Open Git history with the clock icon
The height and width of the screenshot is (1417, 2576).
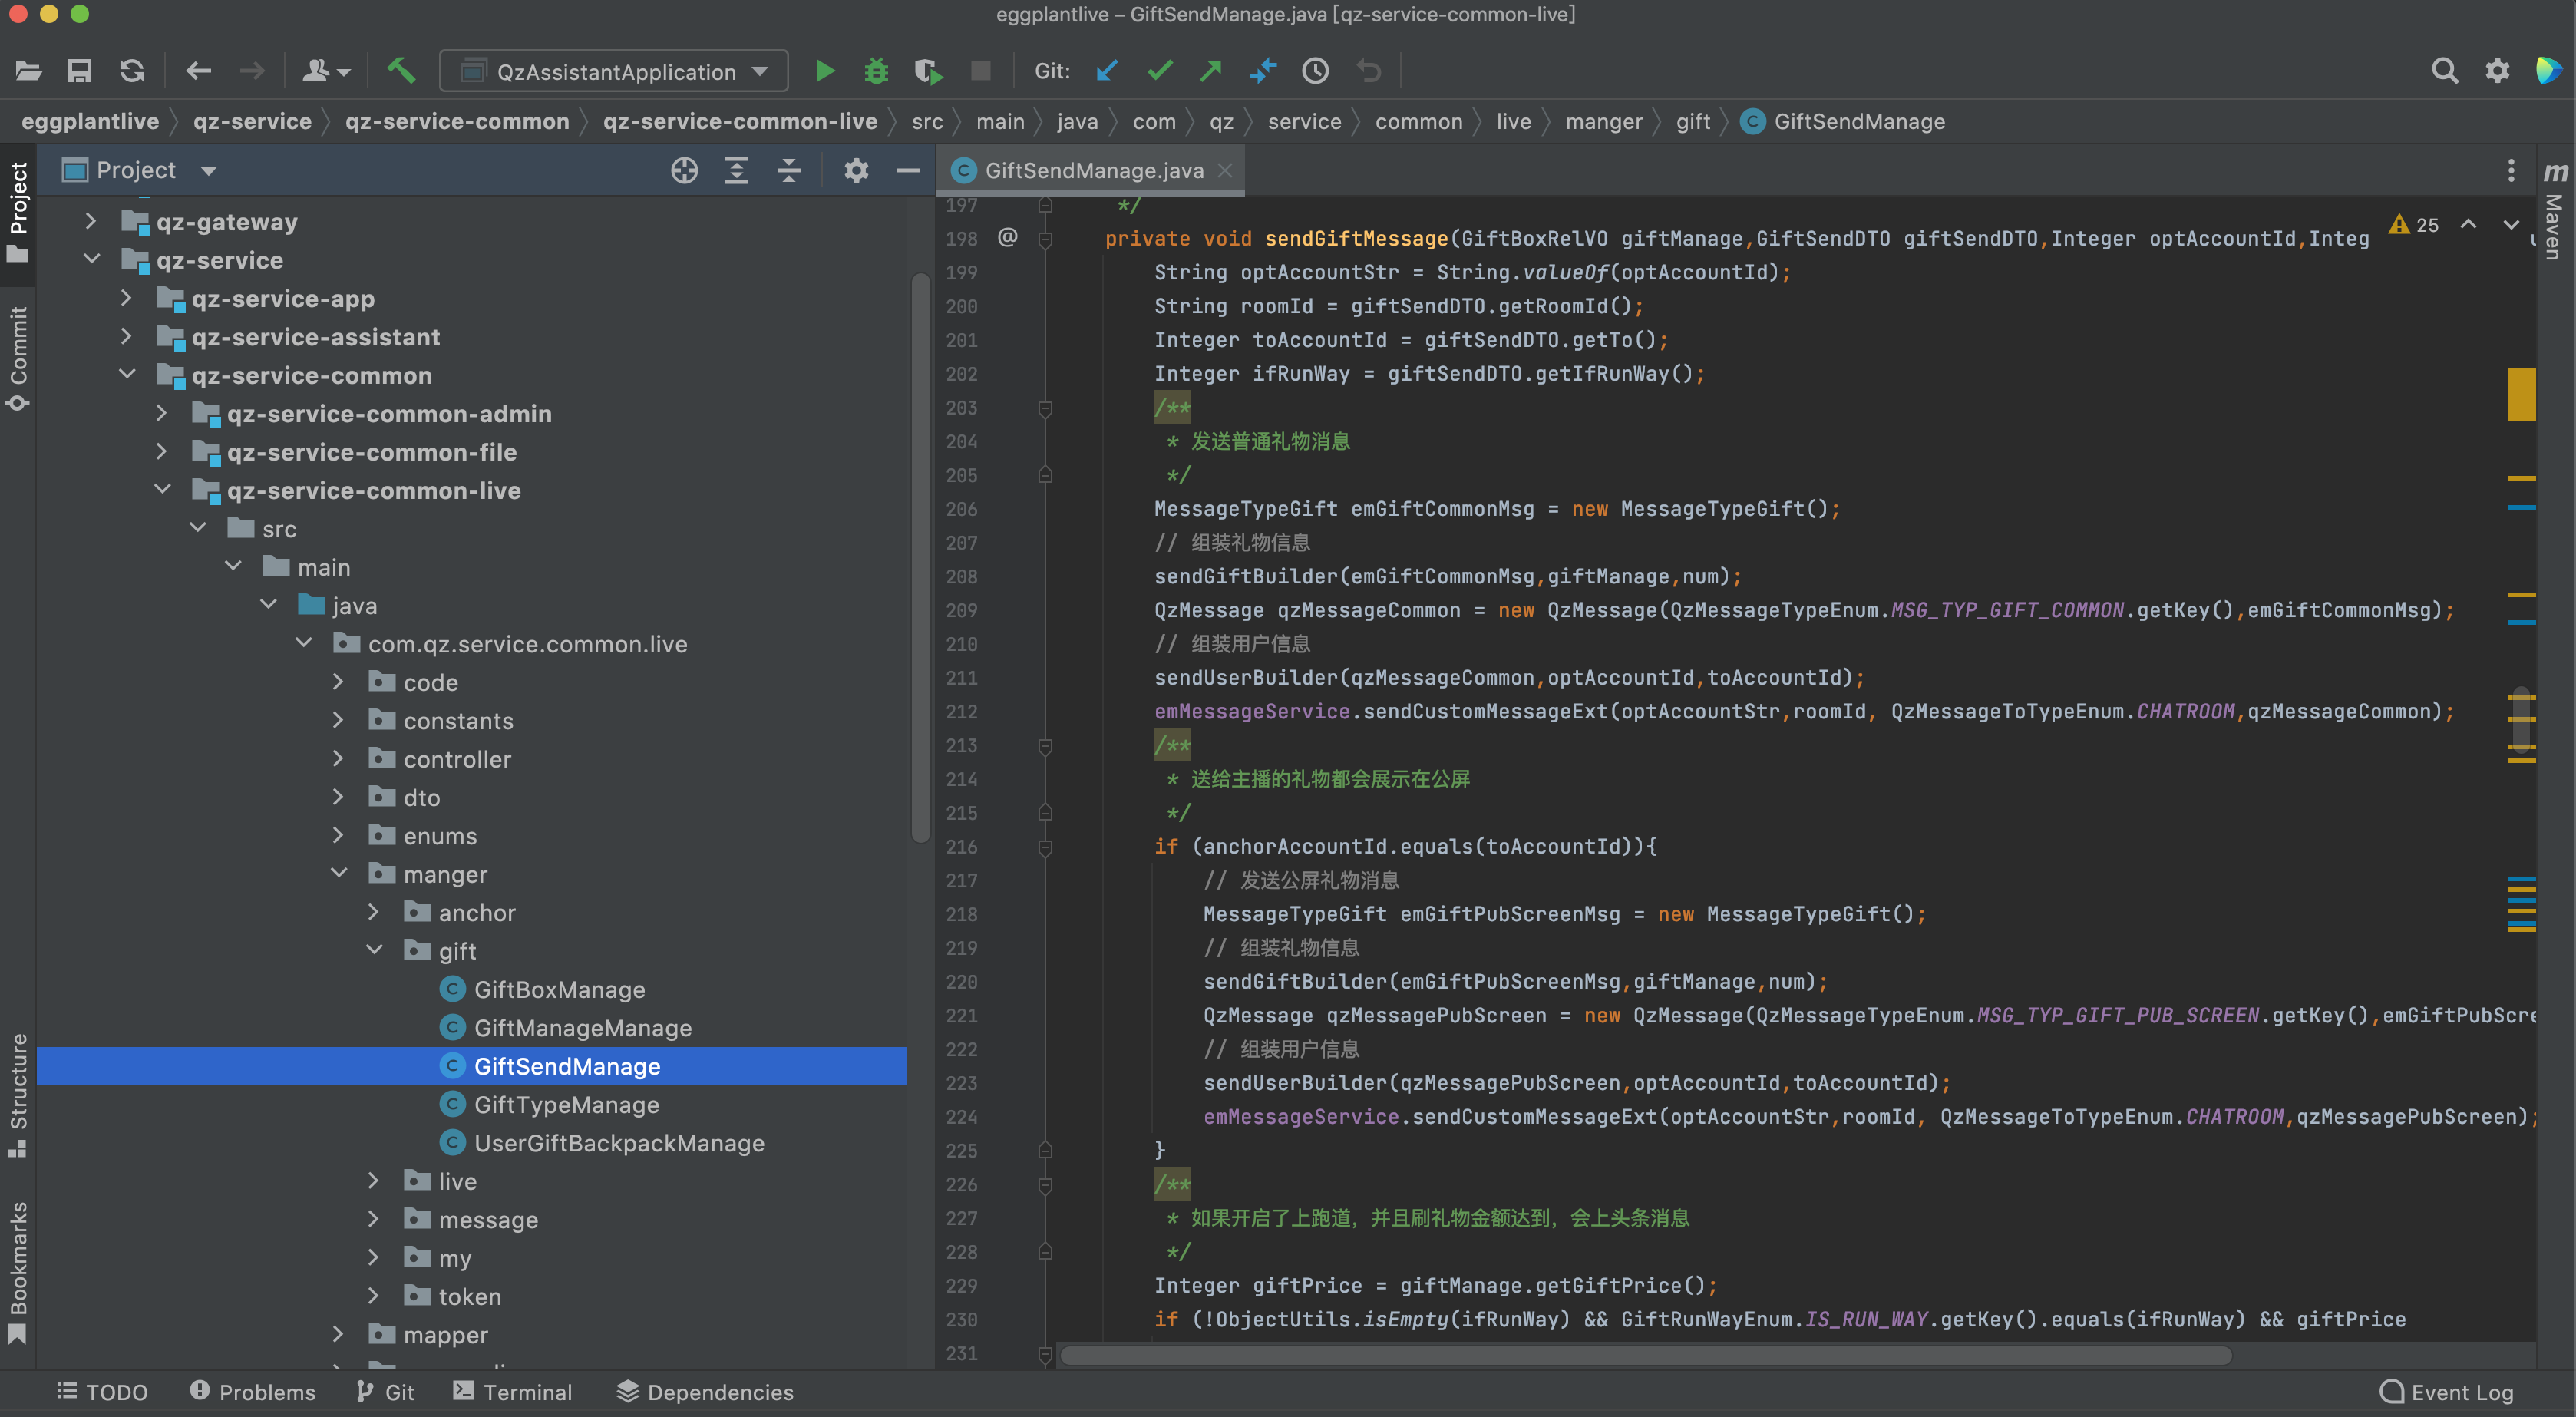click(x=1315, y=71)
